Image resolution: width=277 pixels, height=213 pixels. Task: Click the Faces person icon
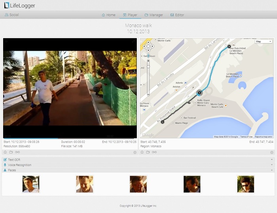pyautogui.click(x=5, y=170)
